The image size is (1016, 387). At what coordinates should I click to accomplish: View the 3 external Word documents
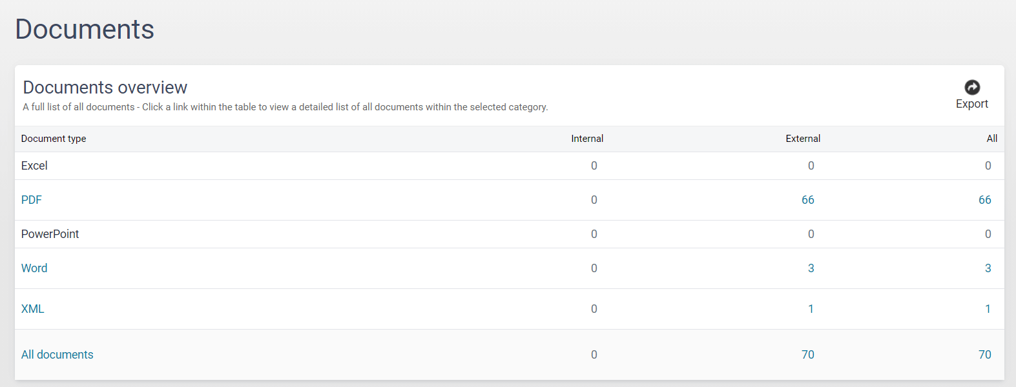(x=811, y=268)
